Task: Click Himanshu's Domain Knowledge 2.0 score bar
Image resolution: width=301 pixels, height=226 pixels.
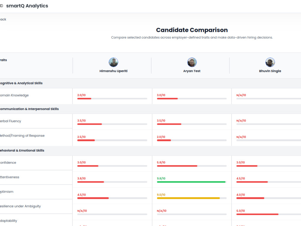Action: (x=84, y=99)
